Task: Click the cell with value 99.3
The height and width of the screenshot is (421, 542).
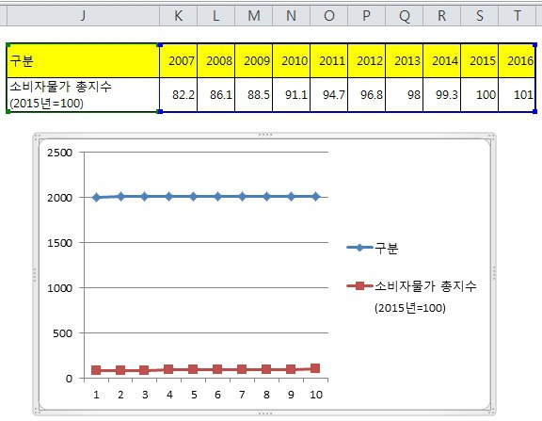Action: tap(441, 94)
